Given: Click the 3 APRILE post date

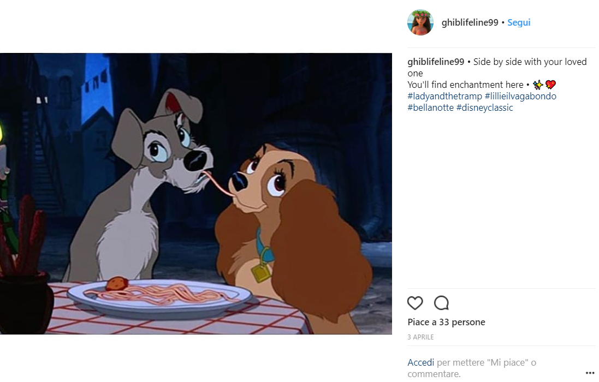Looking at the screenshot, I should [x=420, y=337].
